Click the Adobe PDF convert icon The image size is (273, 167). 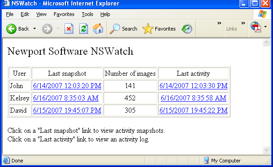tap(256, 27)
